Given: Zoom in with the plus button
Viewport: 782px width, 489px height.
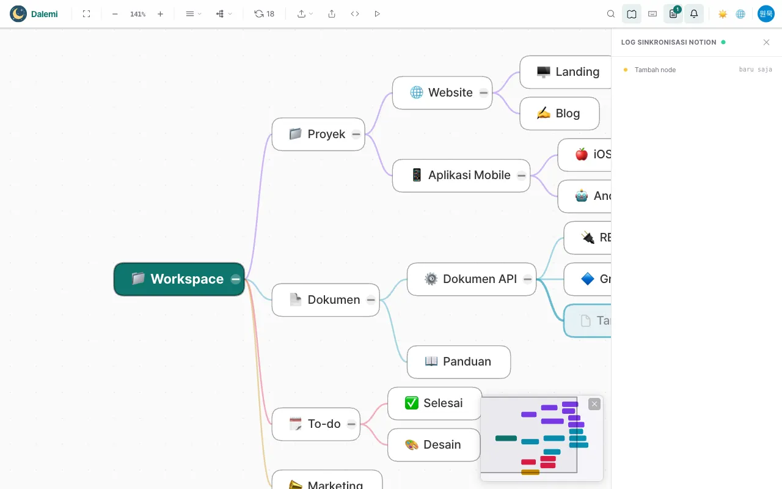Looking at the screenshot, I should pyautogui.click(x=160, y=13).
